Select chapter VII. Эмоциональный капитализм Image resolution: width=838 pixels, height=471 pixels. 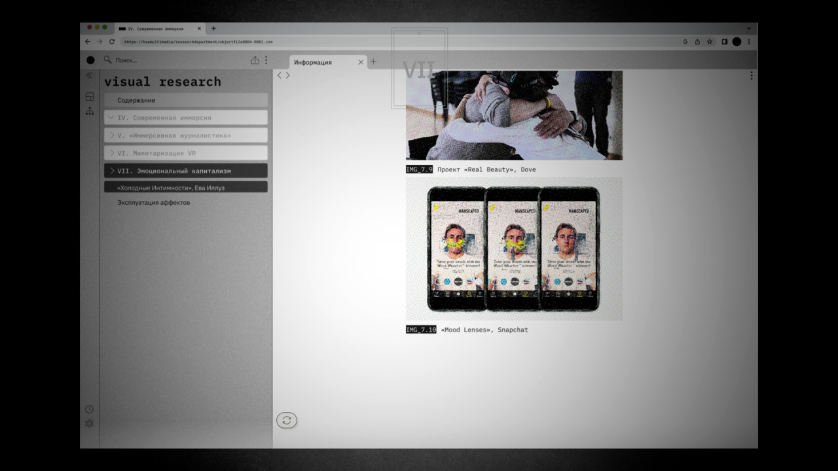point(186,171)
